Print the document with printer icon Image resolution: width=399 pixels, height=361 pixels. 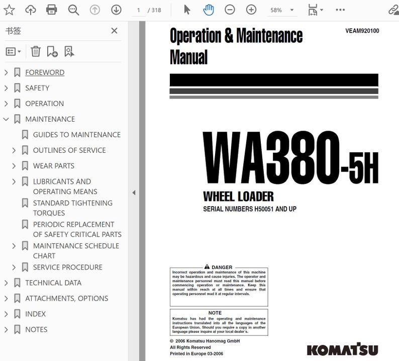coord(52,10)
